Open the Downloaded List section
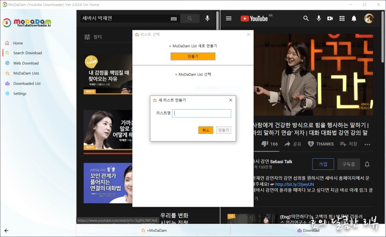The height and width of the screenshot is (237, 386). (x=26, y=83)
